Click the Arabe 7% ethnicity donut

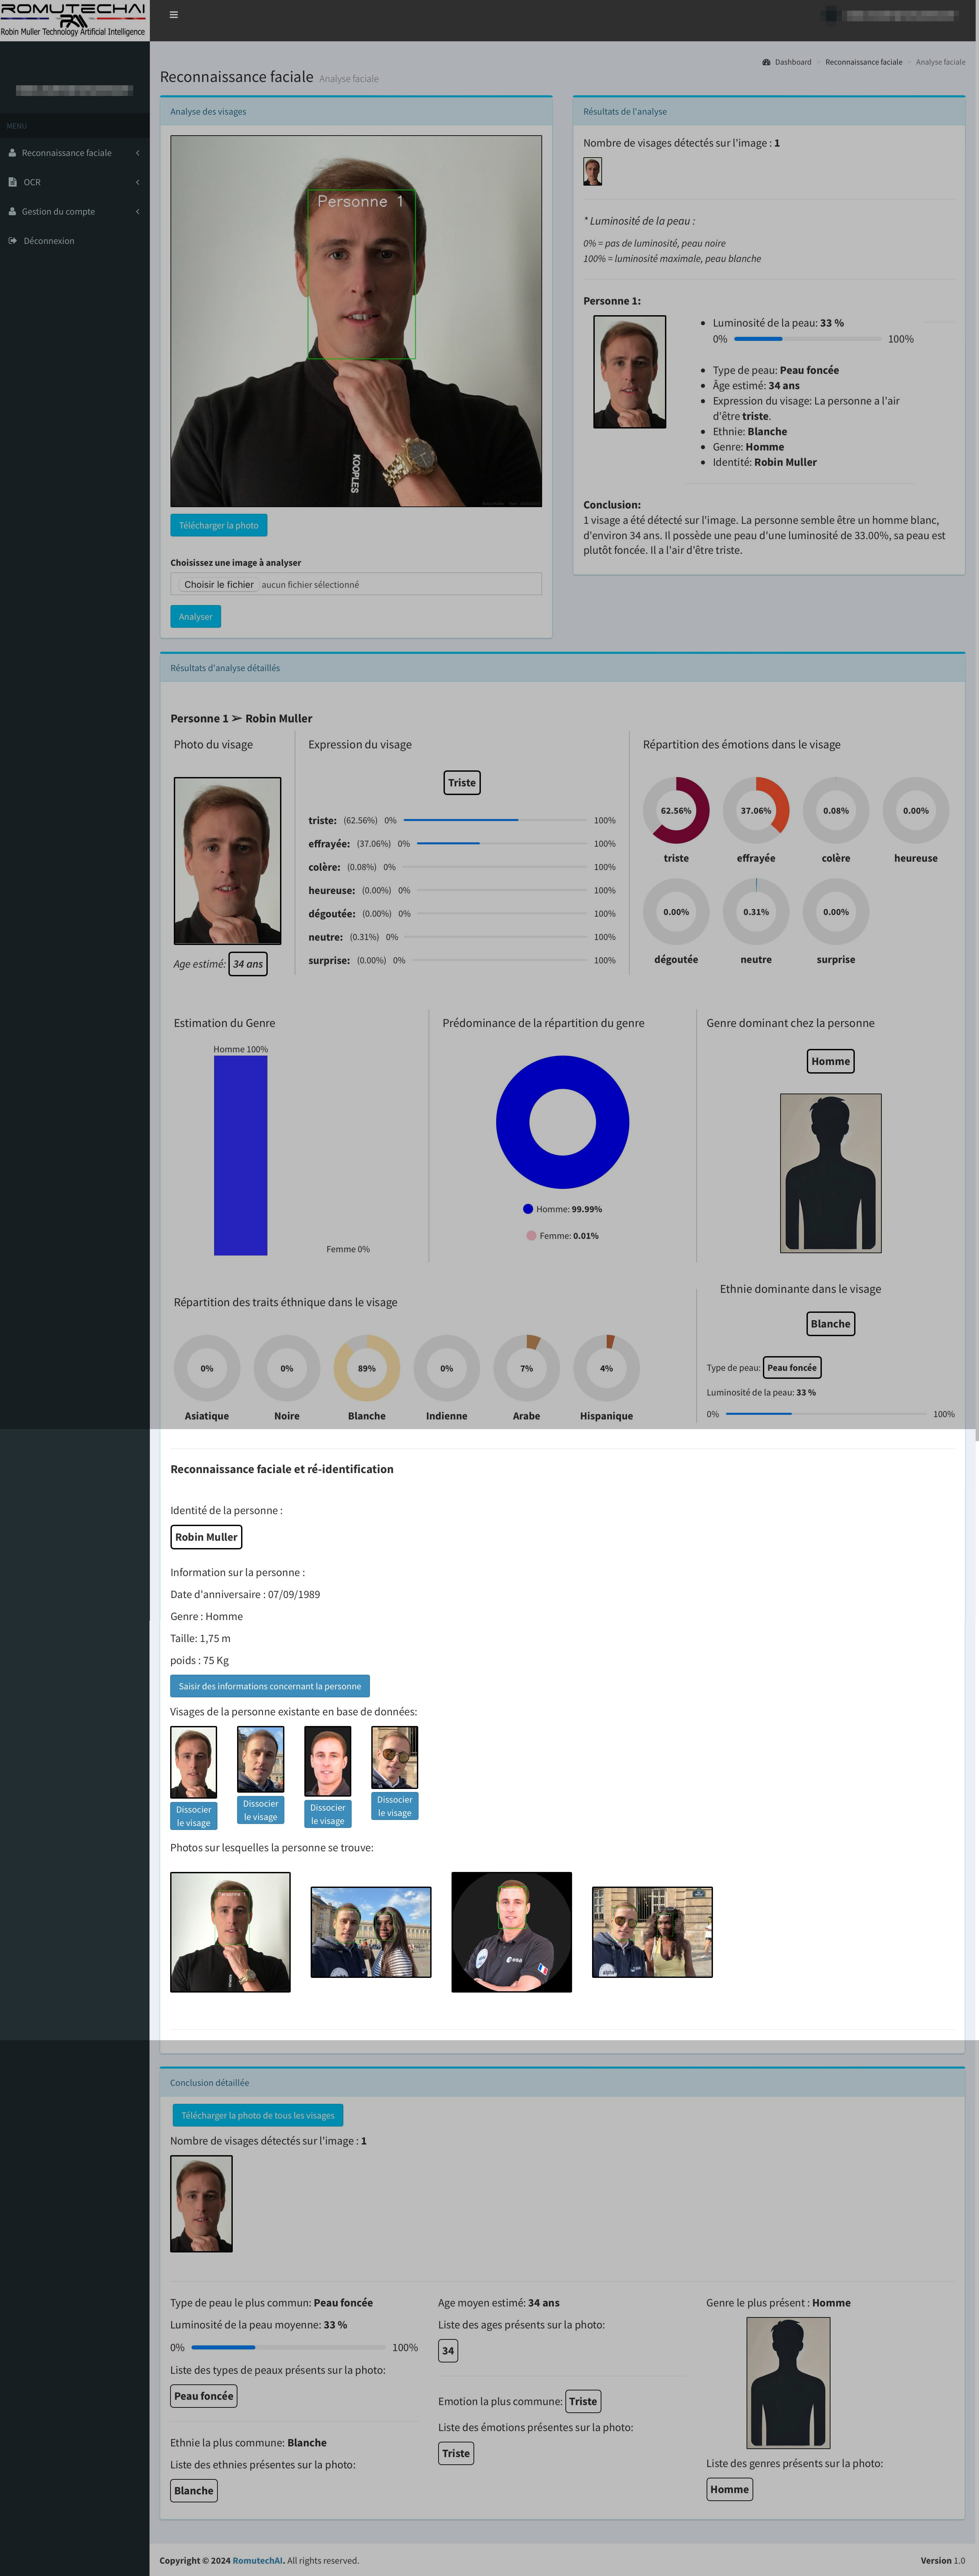pos(526,1368)
